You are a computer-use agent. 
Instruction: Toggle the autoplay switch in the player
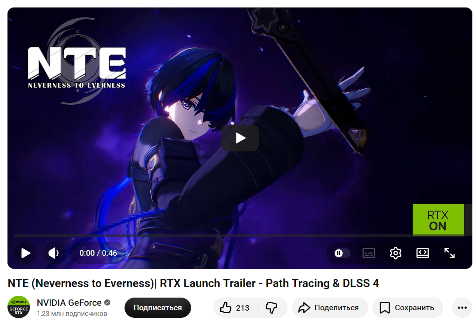(x=342, y=253)
